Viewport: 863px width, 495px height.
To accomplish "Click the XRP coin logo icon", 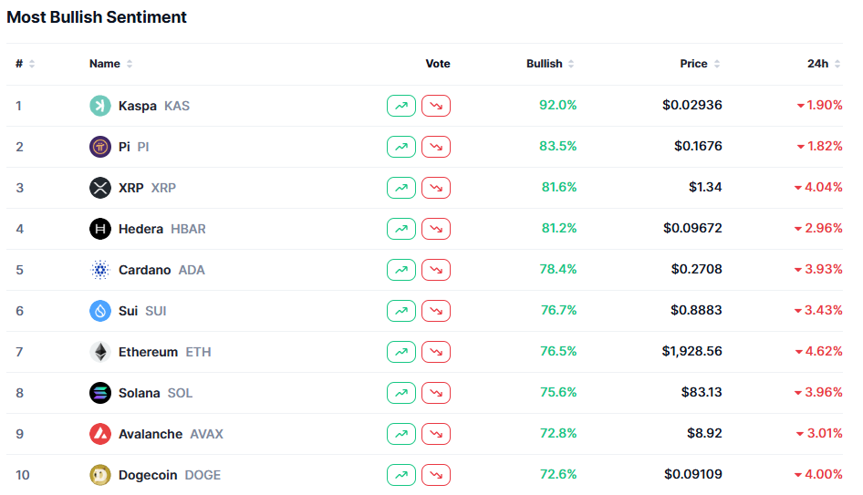I will [100, 188].
